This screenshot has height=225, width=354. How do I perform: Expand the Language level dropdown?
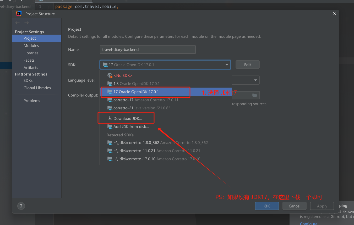click(x=255, y=80)
